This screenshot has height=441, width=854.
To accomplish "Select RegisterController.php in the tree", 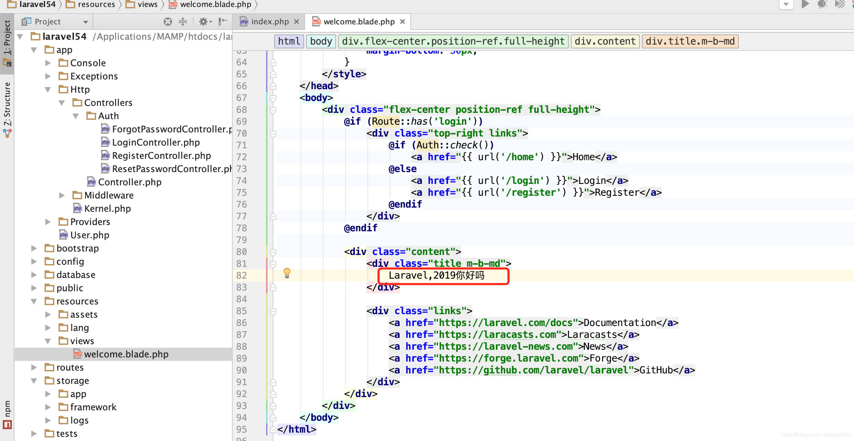I will click(156, 156).
